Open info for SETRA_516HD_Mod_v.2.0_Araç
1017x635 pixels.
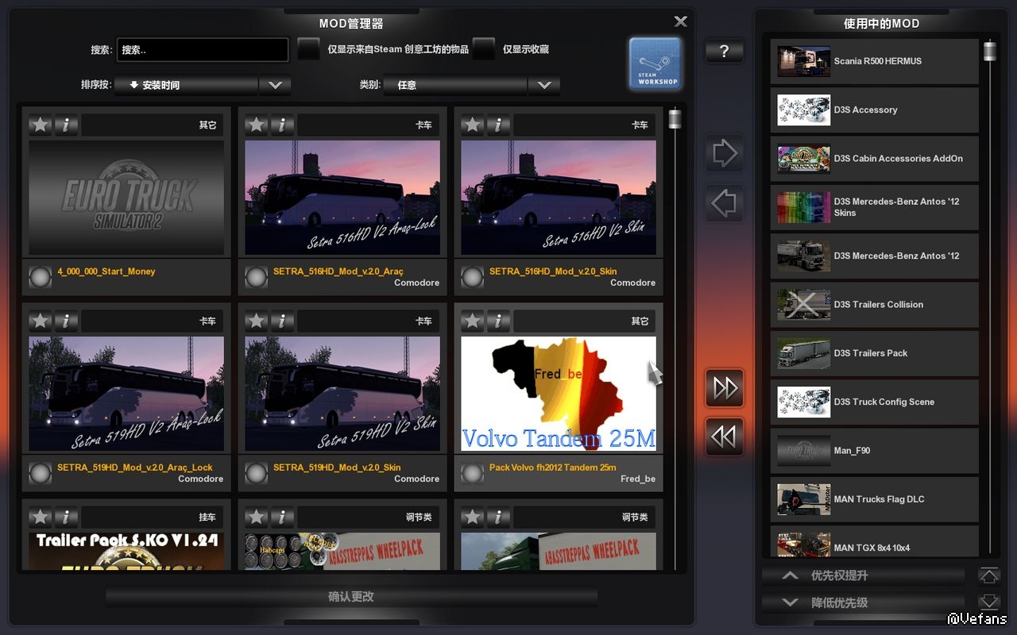[282, 125]
